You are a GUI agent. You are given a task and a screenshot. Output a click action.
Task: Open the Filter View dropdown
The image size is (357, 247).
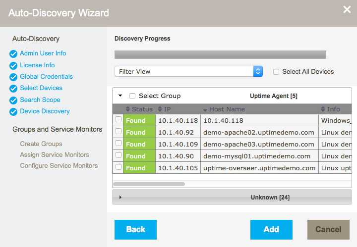click(x=188, y=71)
